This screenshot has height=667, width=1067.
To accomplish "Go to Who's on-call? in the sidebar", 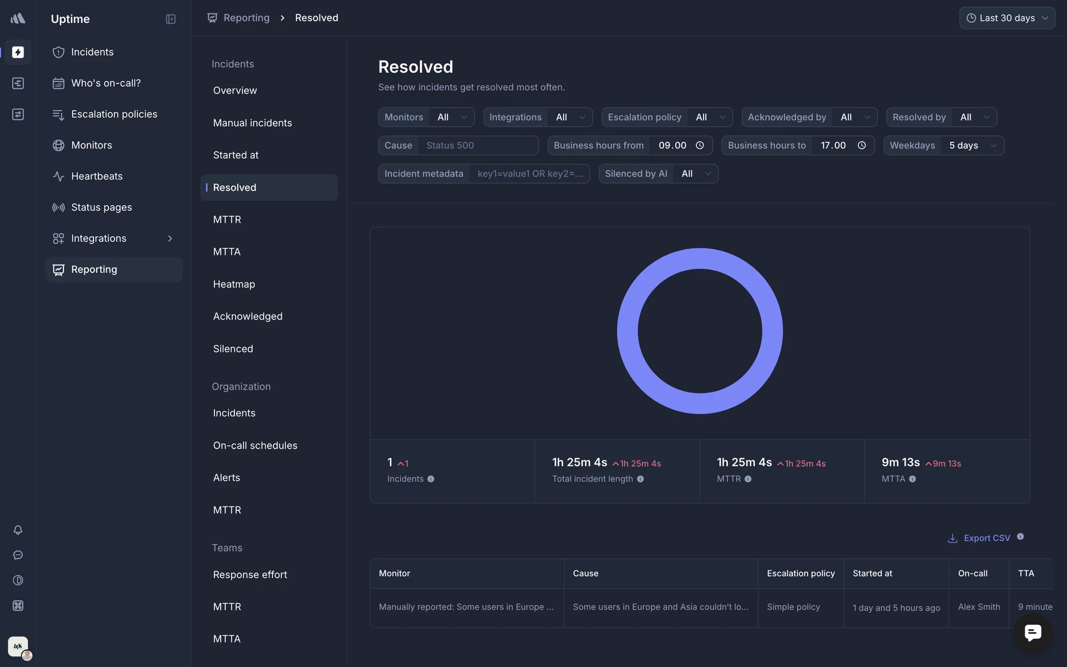I will click(x=106, y=83).
